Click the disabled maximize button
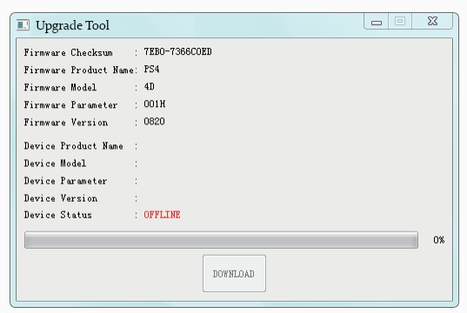This screenshot has height=313, width=467. coord(400,21)
